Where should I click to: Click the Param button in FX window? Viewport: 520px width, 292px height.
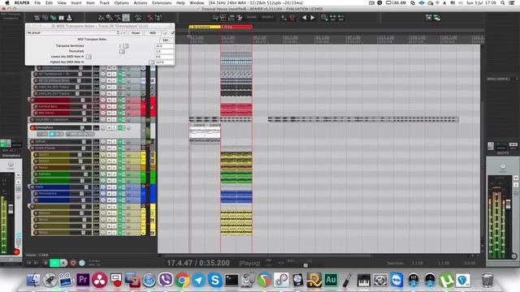[136, 32]
